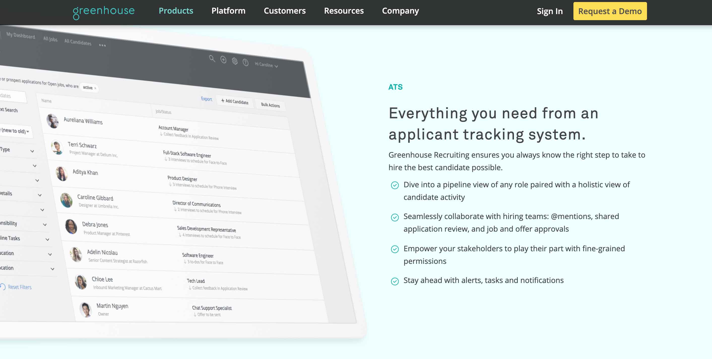Click Aureliana Williams' avatar
Image resolution: width=712 pixels, height=359 pixels.
pyautogui.click(x=52, y=121)
